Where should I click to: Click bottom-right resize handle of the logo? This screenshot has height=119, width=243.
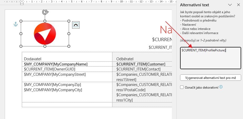pos(69,46)
